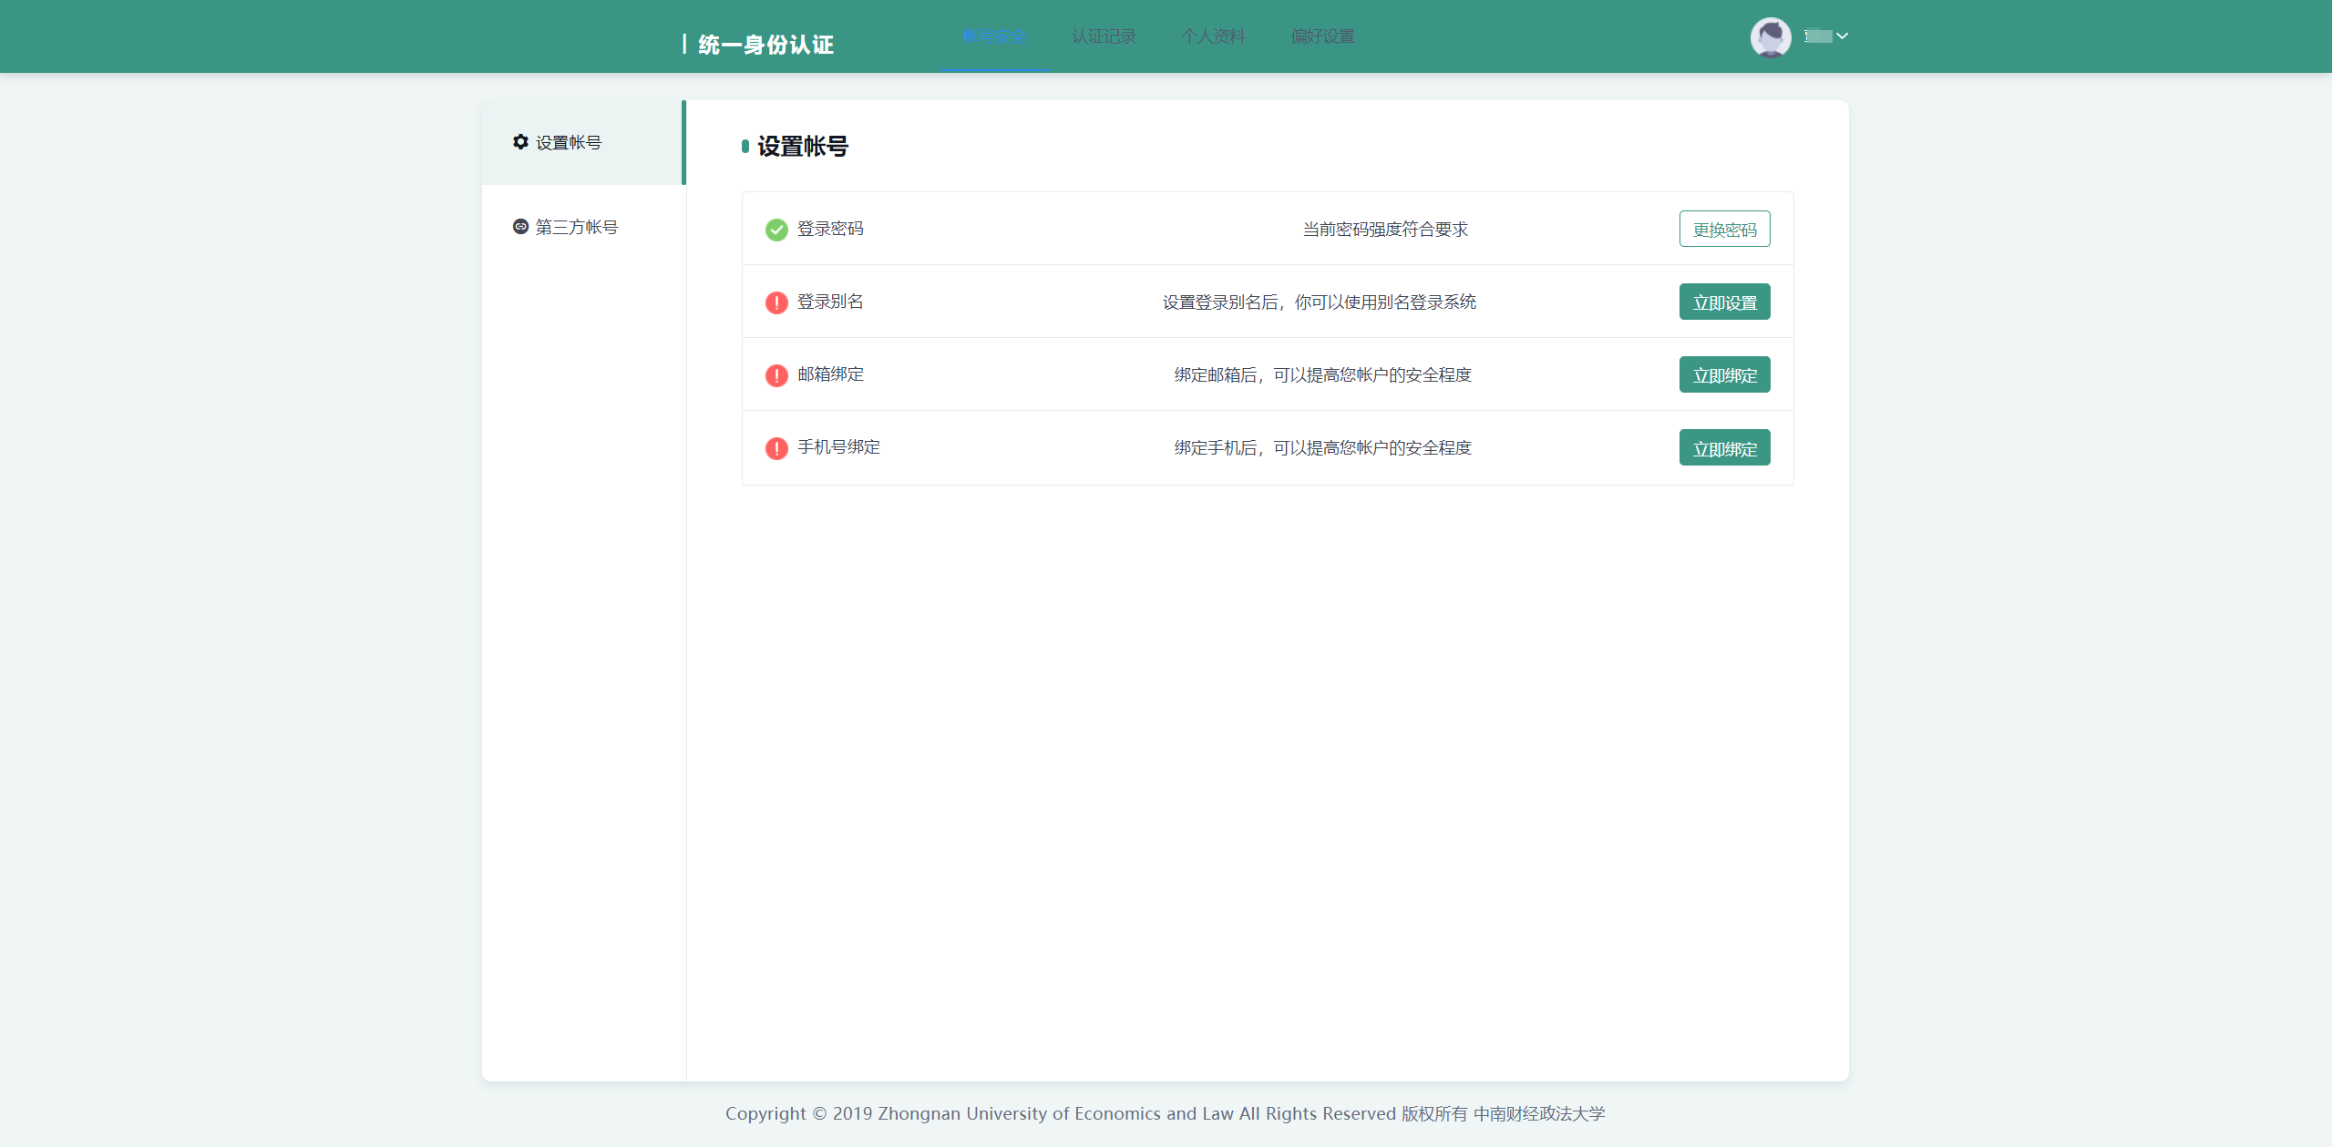The width and height of the screenshot is (2332, 1147).
Task: Click the red warning icon for 登录别名
Action: (776, 302)
